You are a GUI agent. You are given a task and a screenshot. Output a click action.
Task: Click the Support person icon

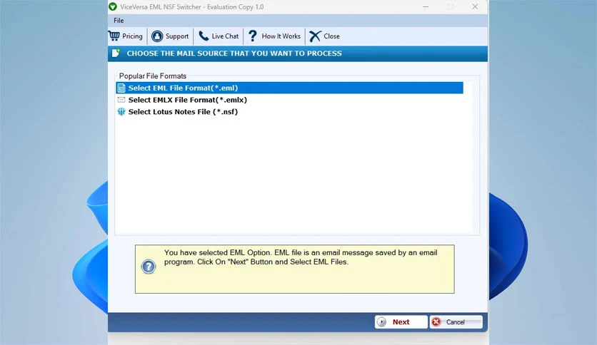(157, 36)
